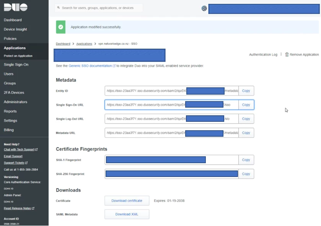Open Chat with Tech Support link

[x=19, y=149]
